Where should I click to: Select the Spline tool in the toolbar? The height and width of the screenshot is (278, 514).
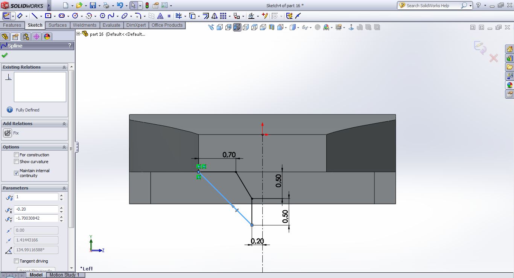click(x=111, y=16)
